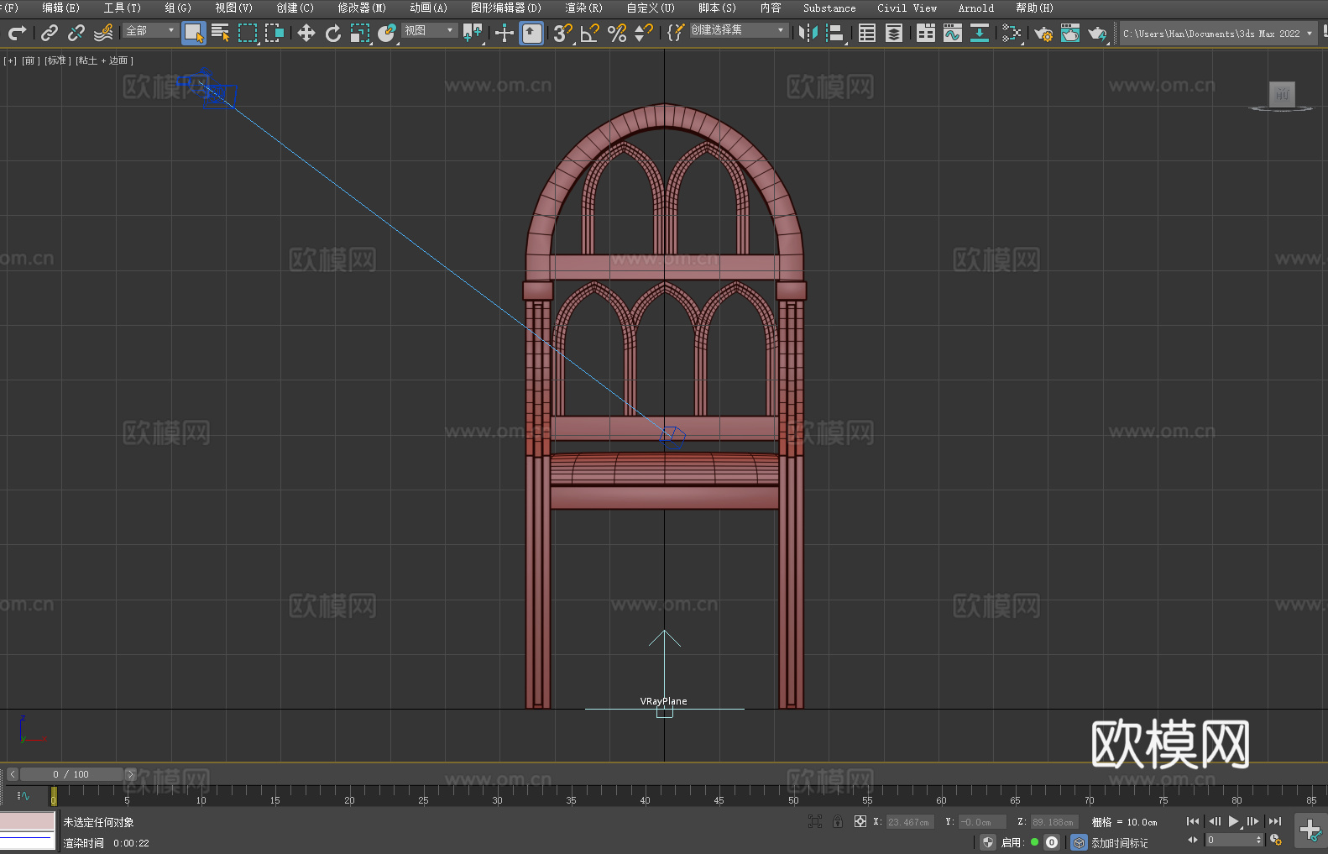
Task: Click time slider next frame arrow
Action: click(x=130, y=774)
